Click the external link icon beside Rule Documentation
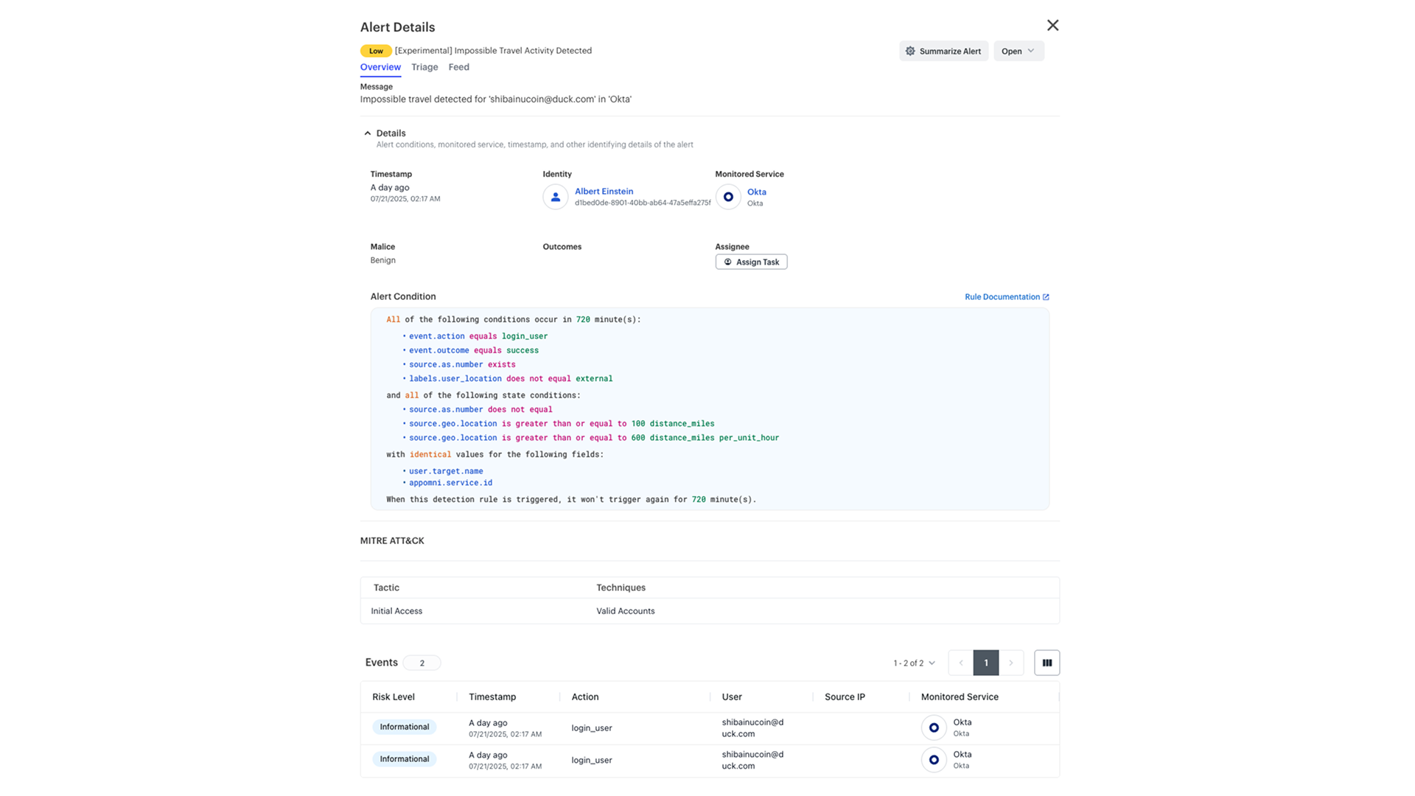Viewport: 1415px width, 796px height. [x=1046, y=296]
